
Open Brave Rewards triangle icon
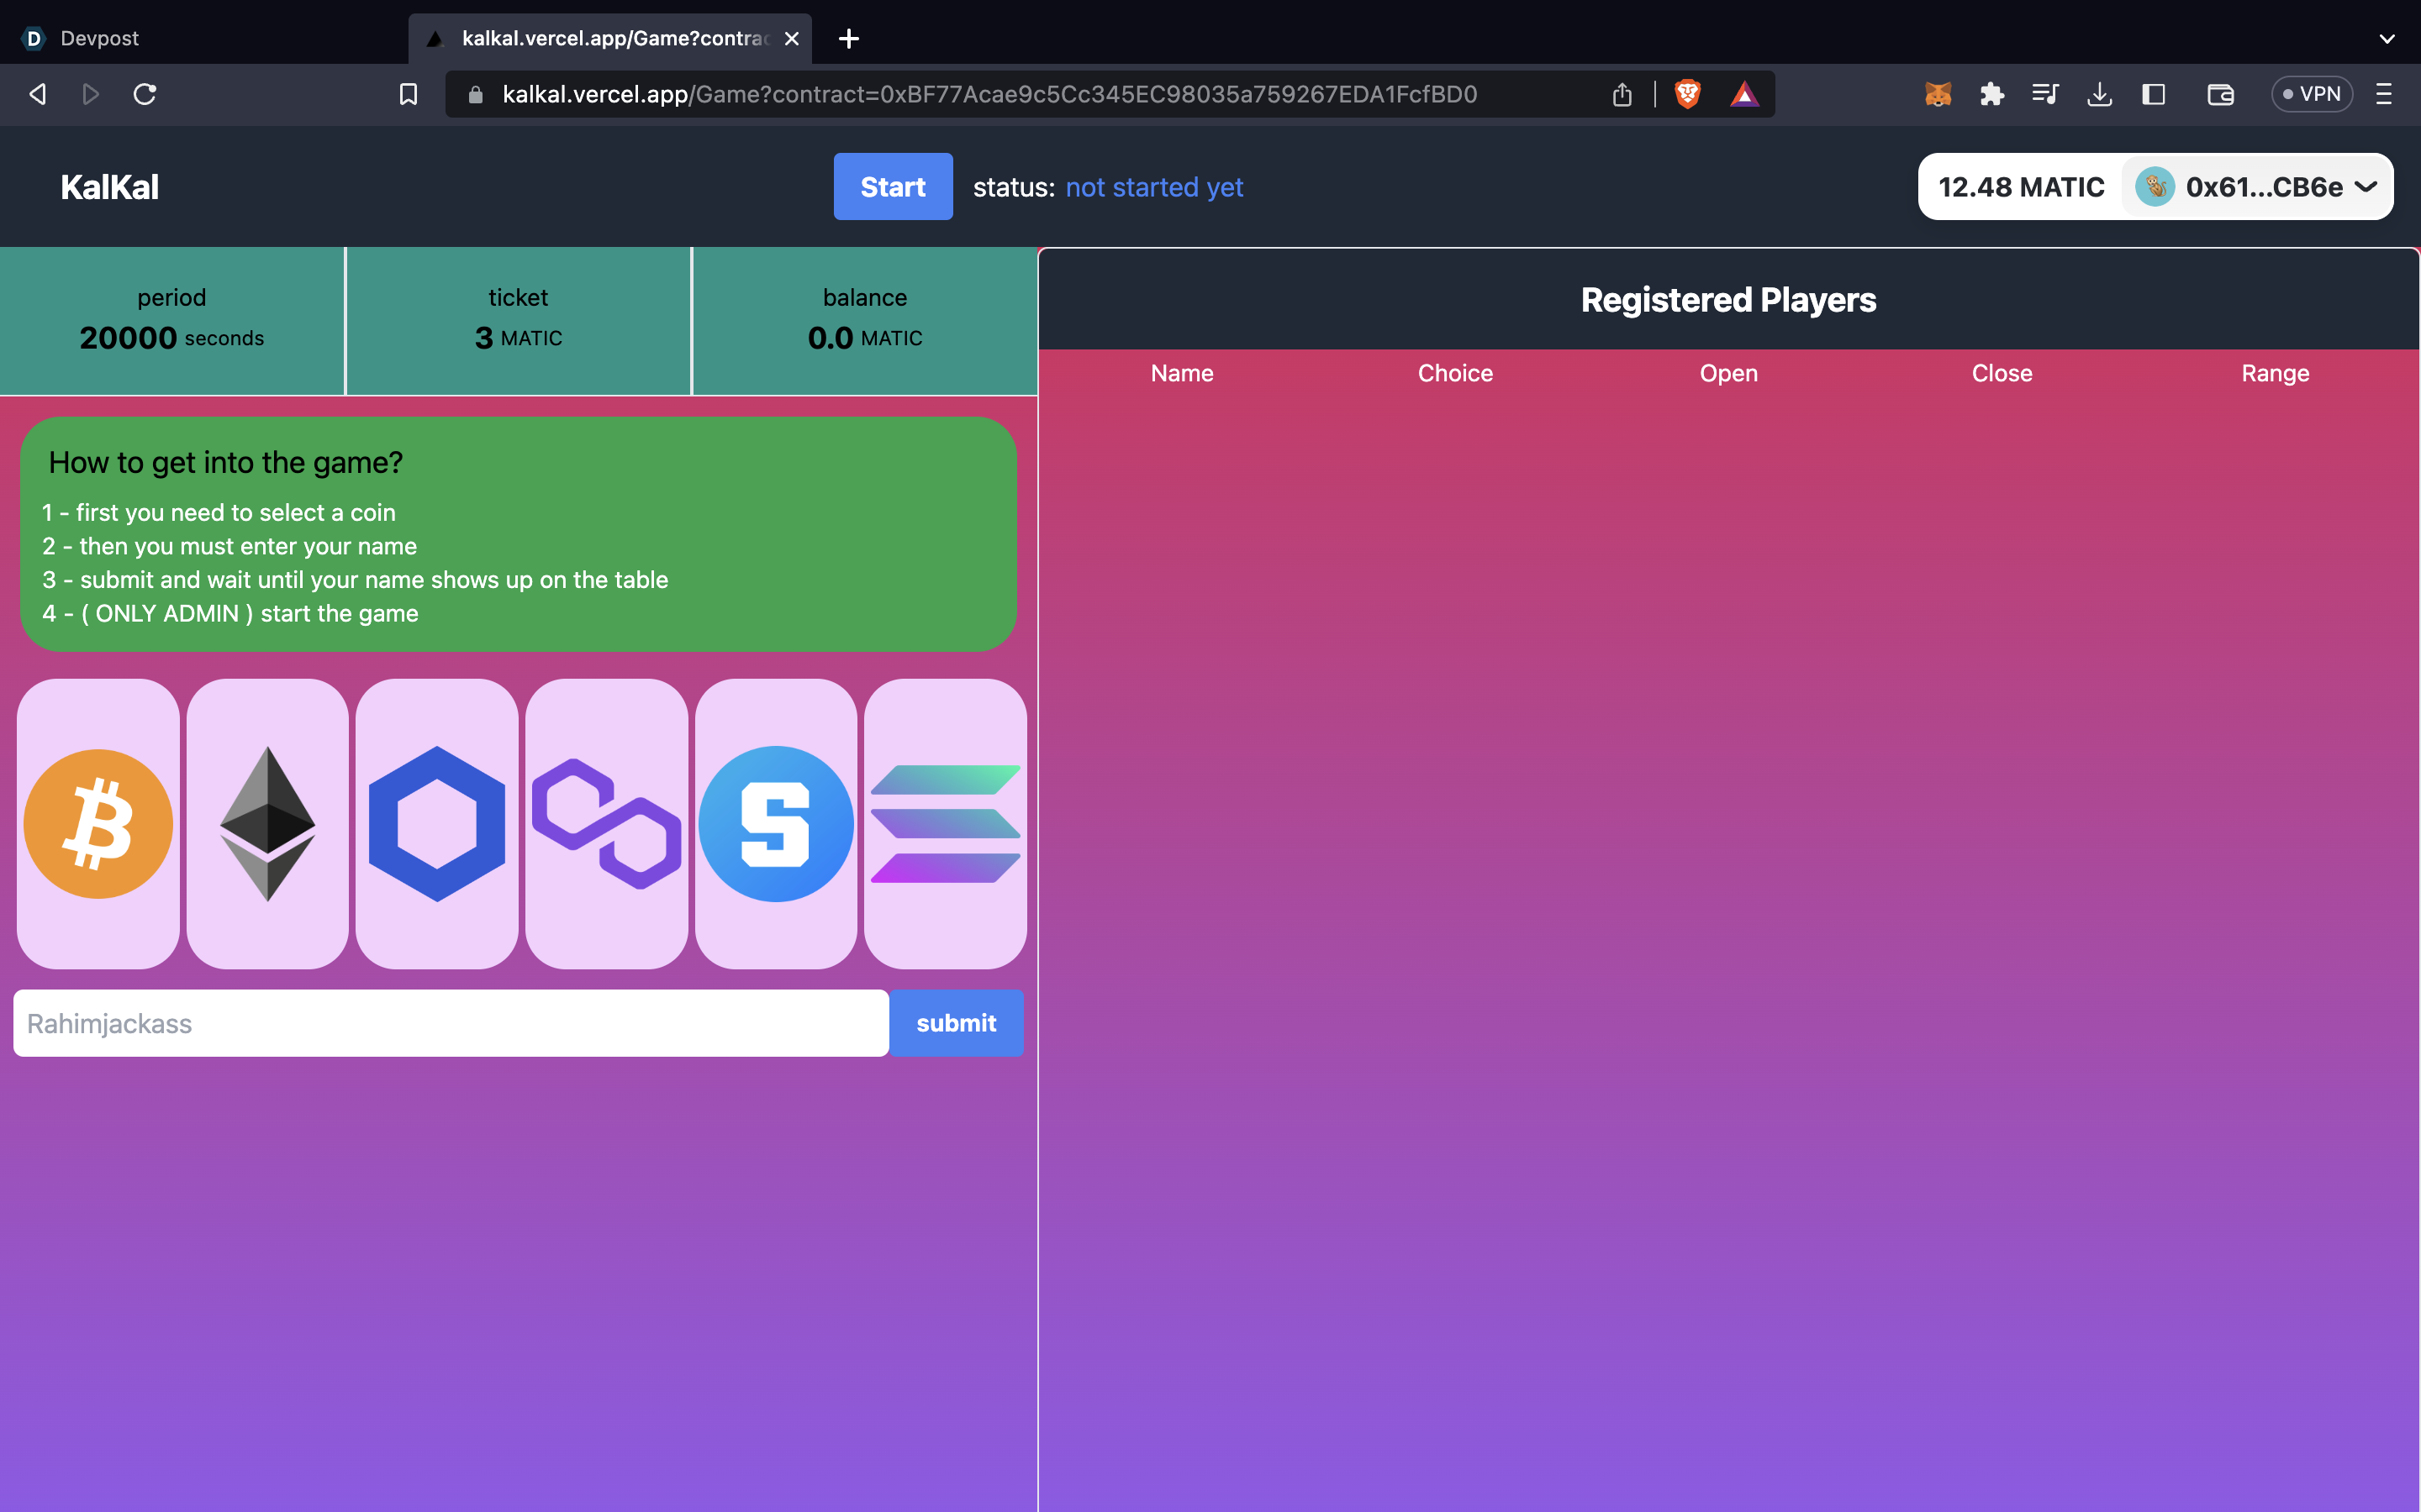pos(1743,94)
